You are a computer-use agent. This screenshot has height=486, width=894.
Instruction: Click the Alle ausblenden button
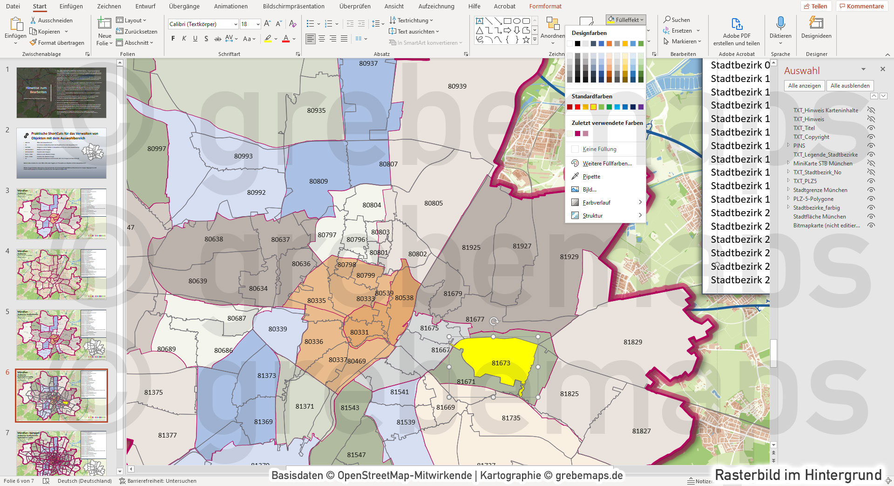pyautogui.click(x=850, y=85)
